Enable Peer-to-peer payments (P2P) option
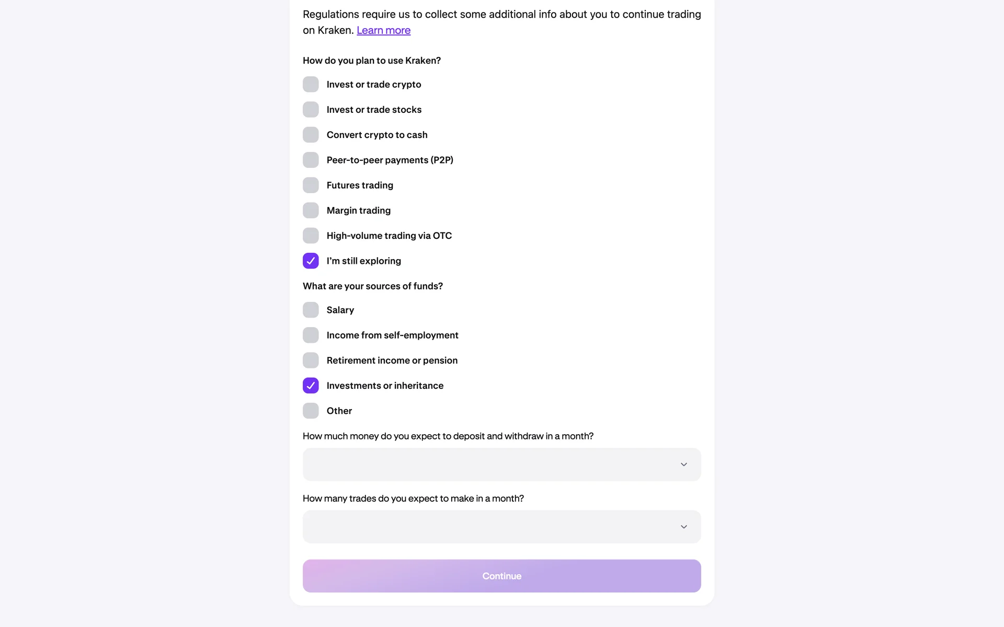1004x627 pixels. [311, 160]
